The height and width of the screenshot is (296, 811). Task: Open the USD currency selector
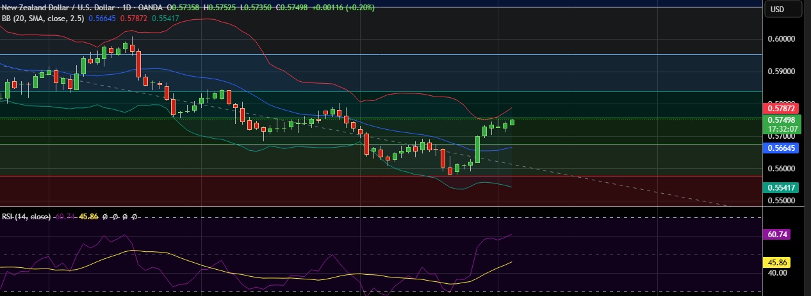click(784, 10)
